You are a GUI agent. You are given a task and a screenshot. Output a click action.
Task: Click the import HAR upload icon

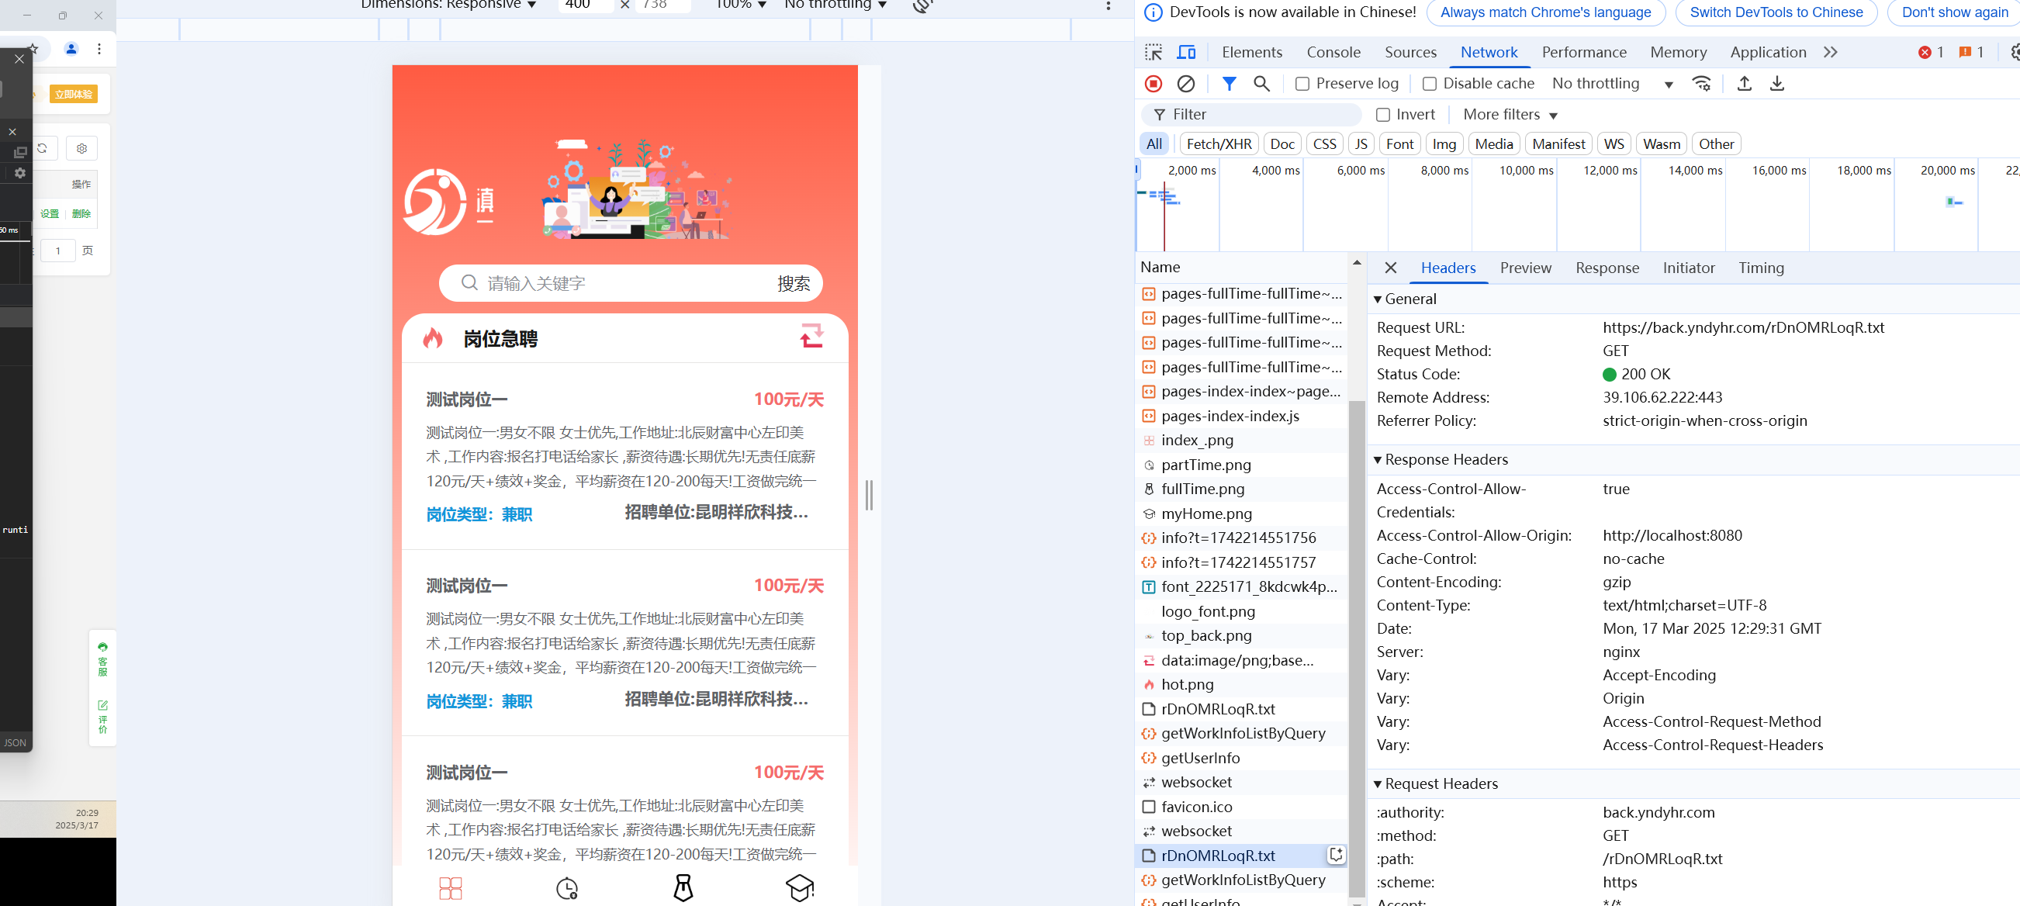click(1744, 83)
